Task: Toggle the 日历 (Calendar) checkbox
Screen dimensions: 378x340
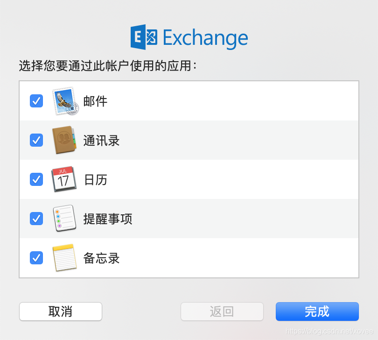Action: pyautogui.click(x=36, y=179)
